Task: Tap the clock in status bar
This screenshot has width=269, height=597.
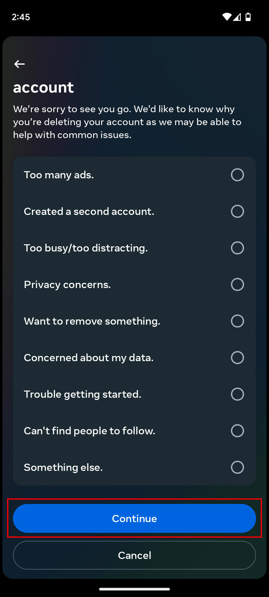Action: [x=21, y=17]
